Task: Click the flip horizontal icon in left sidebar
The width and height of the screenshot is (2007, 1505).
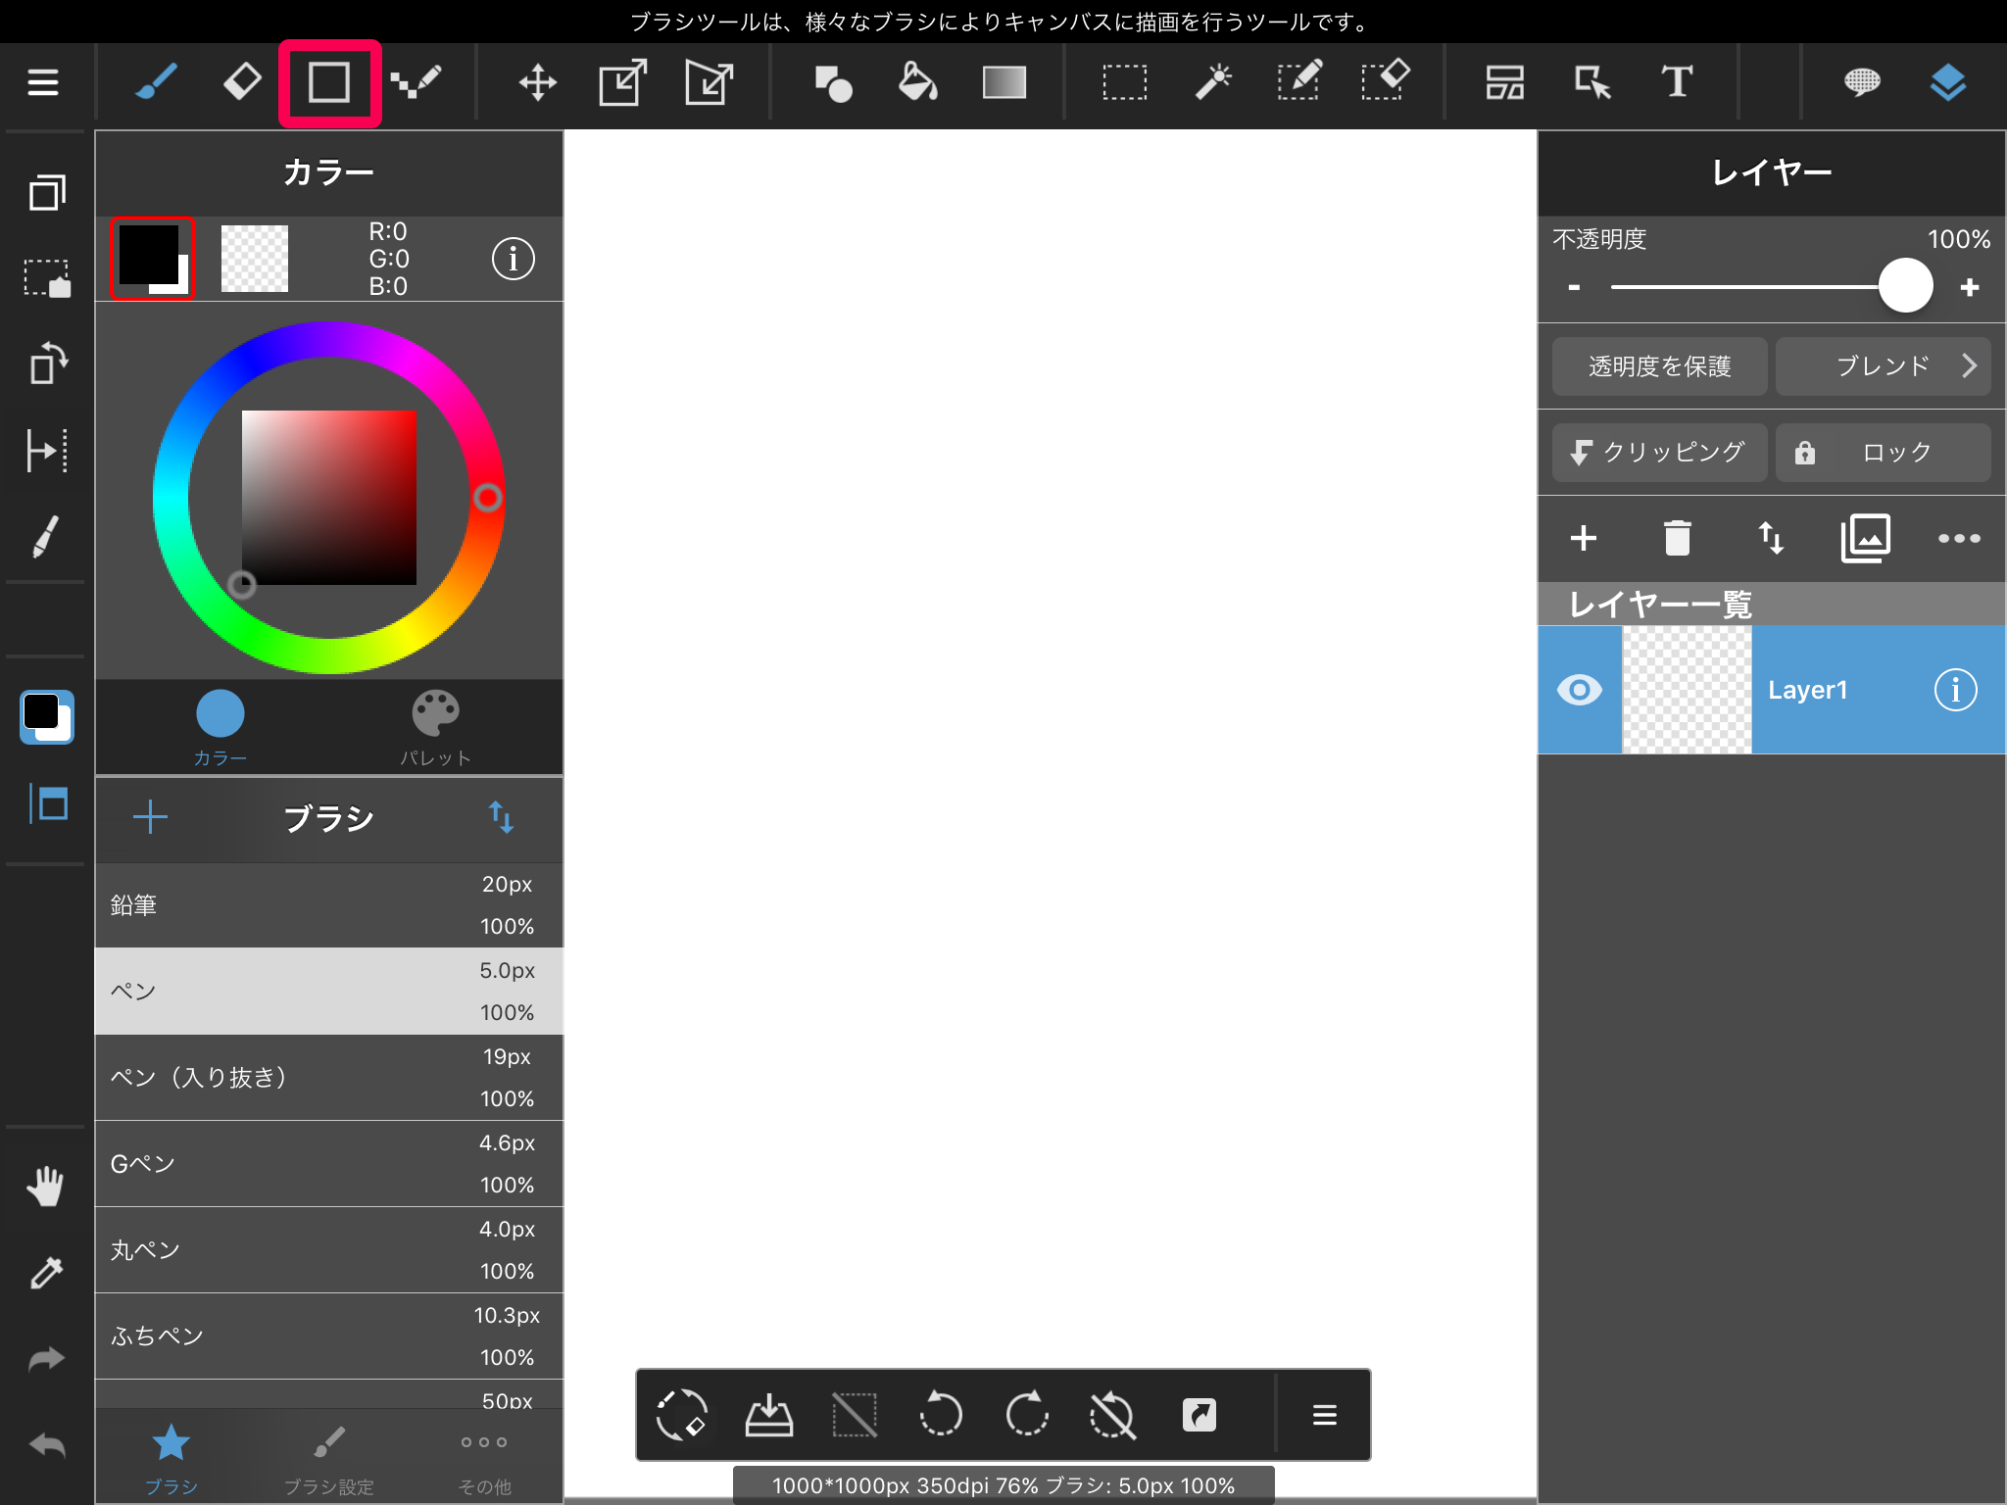Action: (47, 450)
